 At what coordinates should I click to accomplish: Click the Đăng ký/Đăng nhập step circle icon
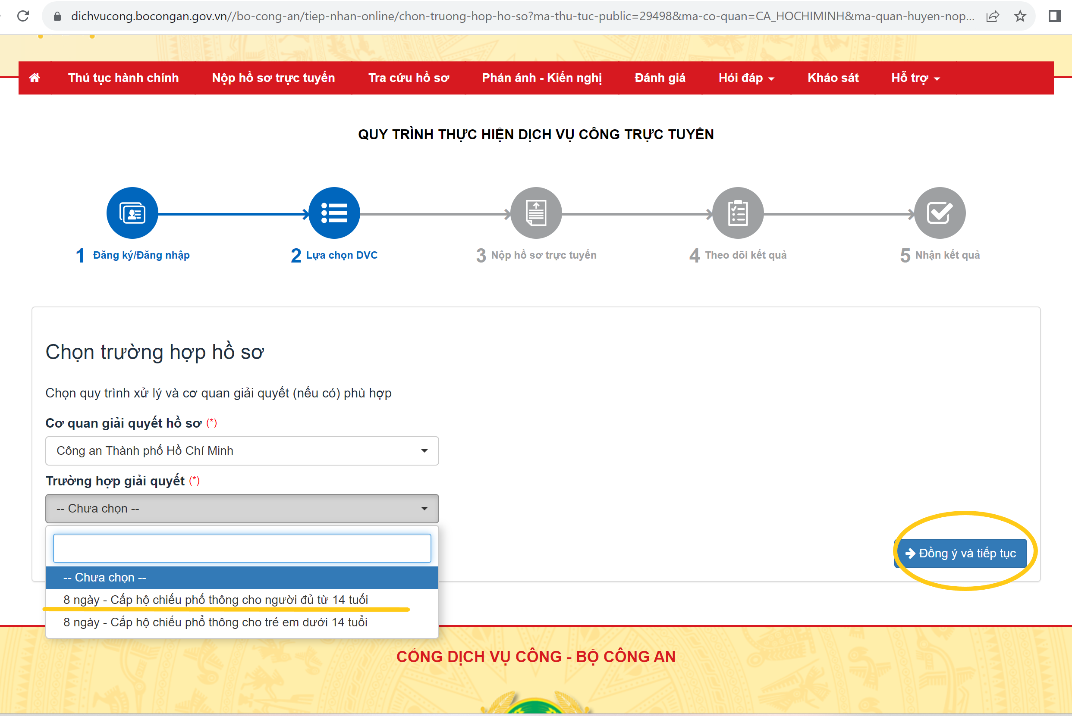click(x=132, y=213)
